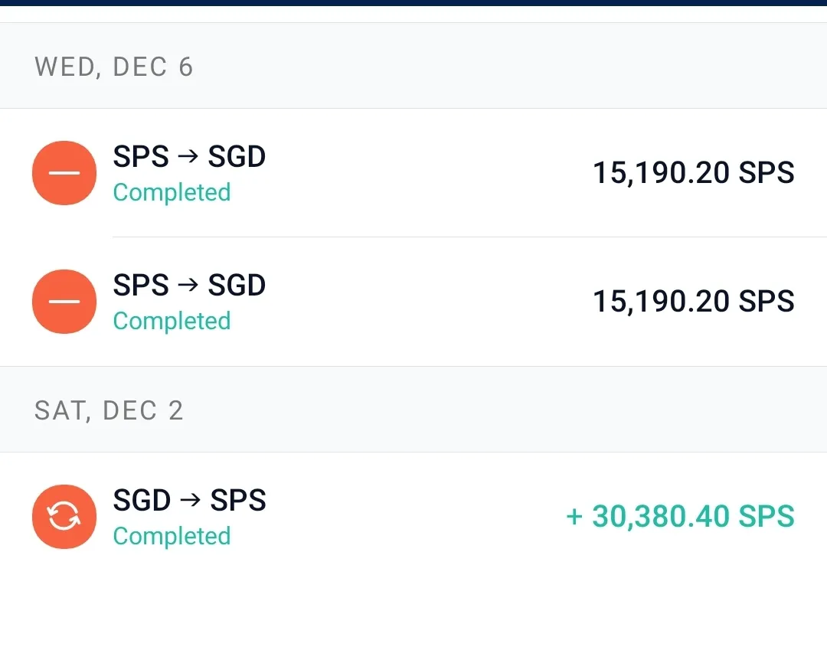Tap the plus sign before 30,380.40 SPS
The height and width of the screenshot is (650, 827).
coord(574,517)
